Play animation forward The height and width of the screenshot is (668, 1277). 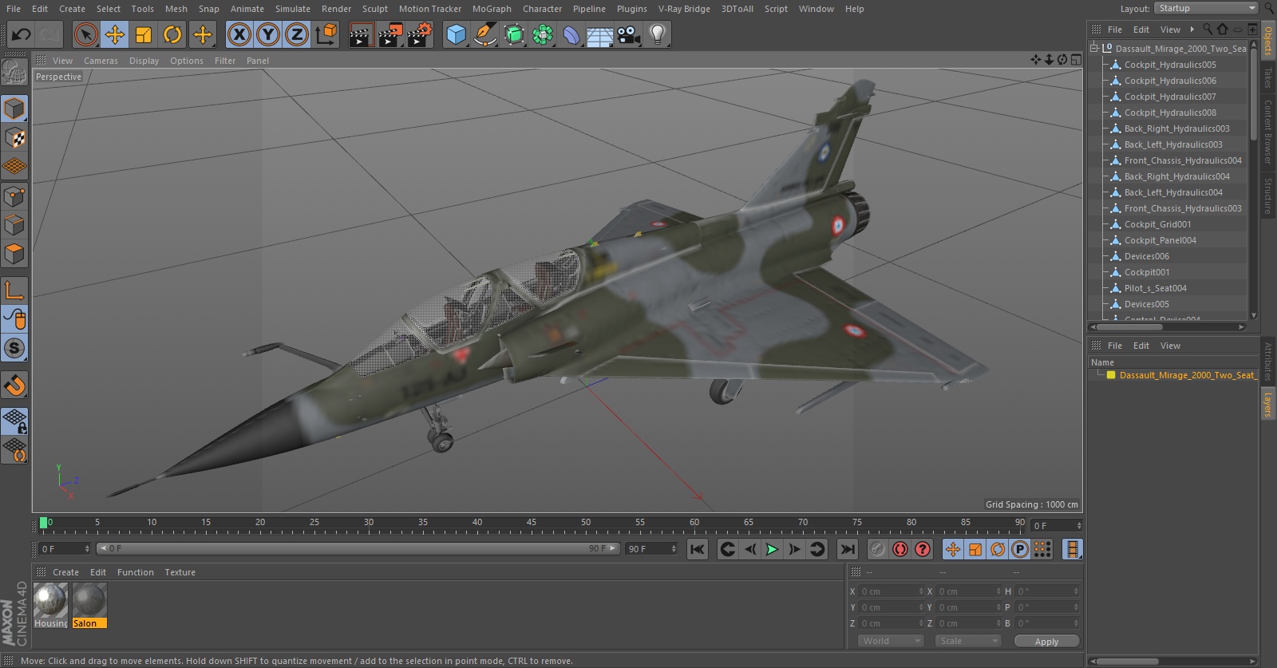[772, 549]
